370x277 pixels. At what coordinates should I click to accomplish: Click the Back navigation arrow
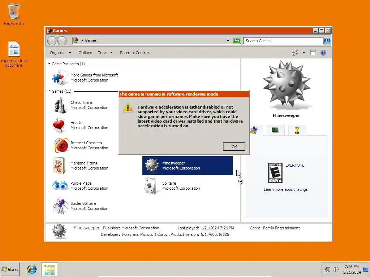coord(52,41)
